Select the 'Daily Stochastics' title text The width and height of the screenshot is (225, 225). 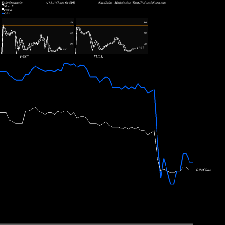pos(12,3)
